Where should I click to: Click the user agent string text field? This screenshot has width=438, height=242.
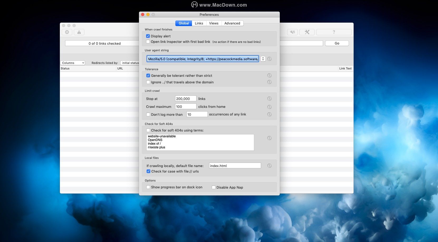click(x=203, y=59)
